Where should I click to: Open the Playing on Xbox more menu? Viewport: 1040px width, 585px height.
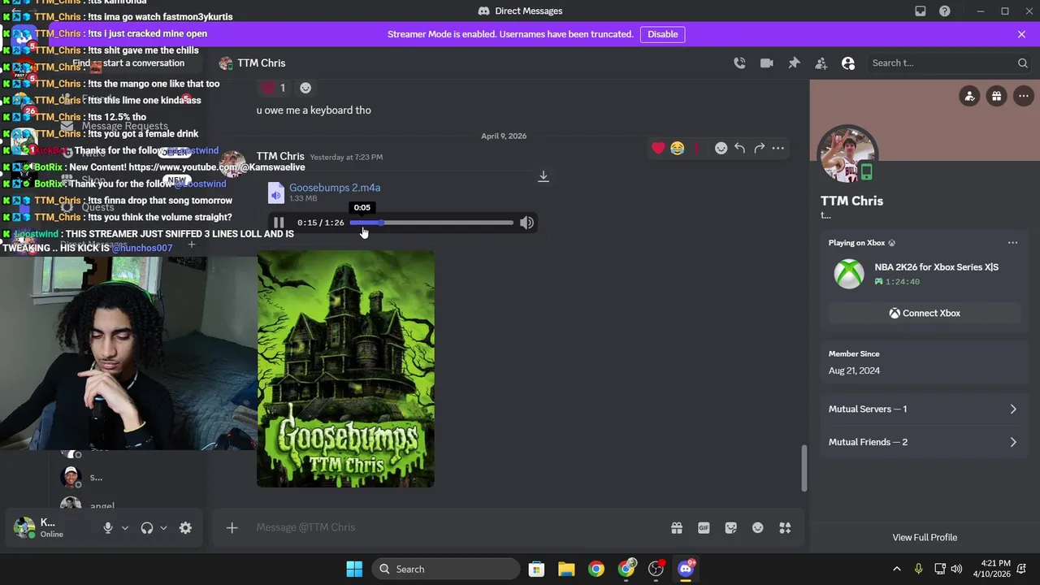(1012, 243)
